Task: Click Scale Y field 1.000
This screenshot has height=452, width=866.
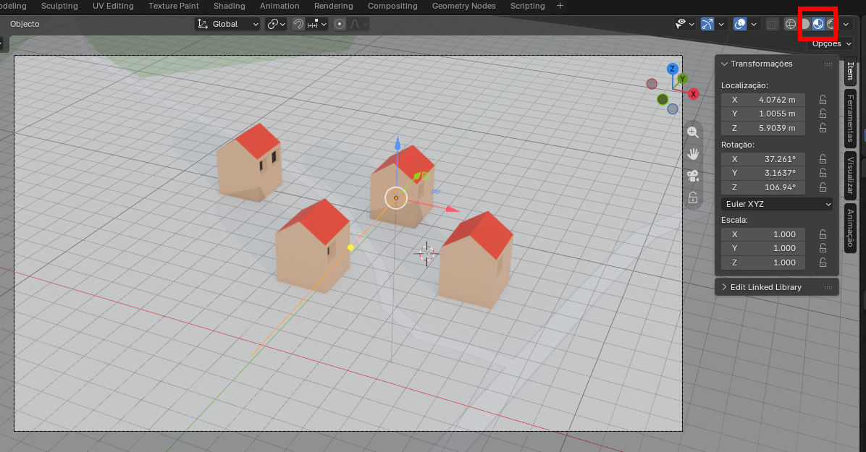Action: point(762,248)
